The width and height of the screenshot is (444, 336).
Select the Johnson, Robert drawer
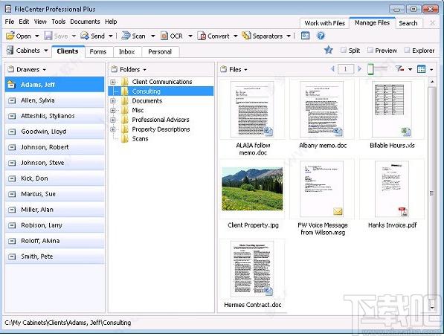54,147
